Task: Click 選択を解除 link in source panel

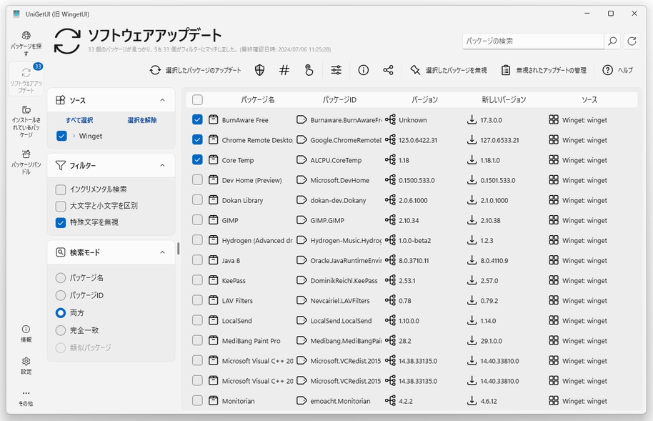Action: pos(142,120)
